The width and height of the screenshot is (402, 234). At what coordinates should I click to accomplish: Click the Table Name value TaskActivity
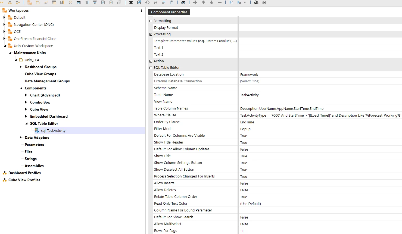(x=250, y=95)
